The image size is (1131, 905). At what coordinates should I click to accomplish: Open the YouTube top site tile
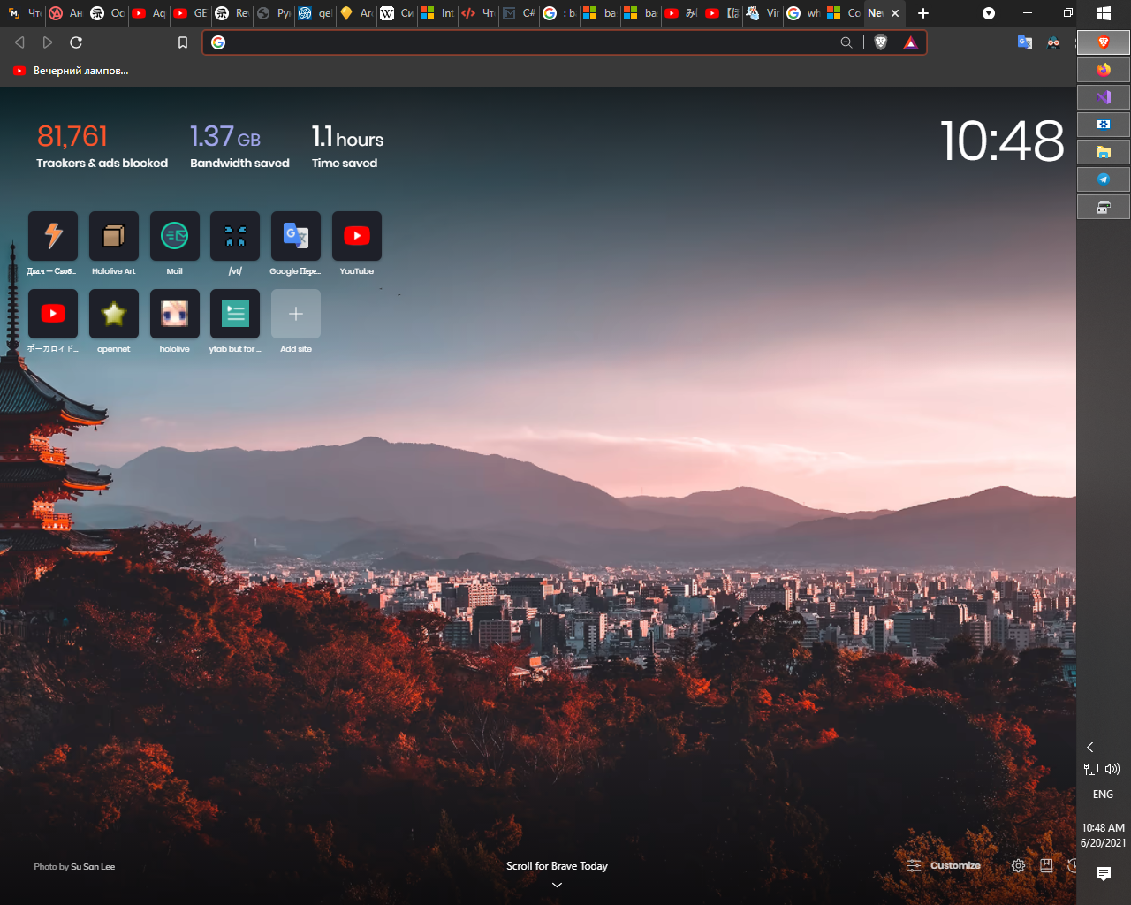tap(357, 236)
